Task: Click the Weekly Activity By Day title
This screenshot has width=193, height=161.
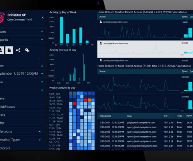Action: pos(62,88)
